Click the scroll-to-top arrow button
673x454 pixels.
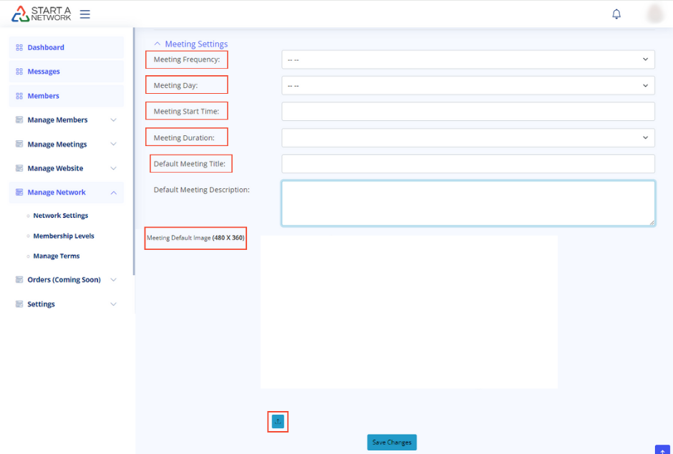coord(662,450)
